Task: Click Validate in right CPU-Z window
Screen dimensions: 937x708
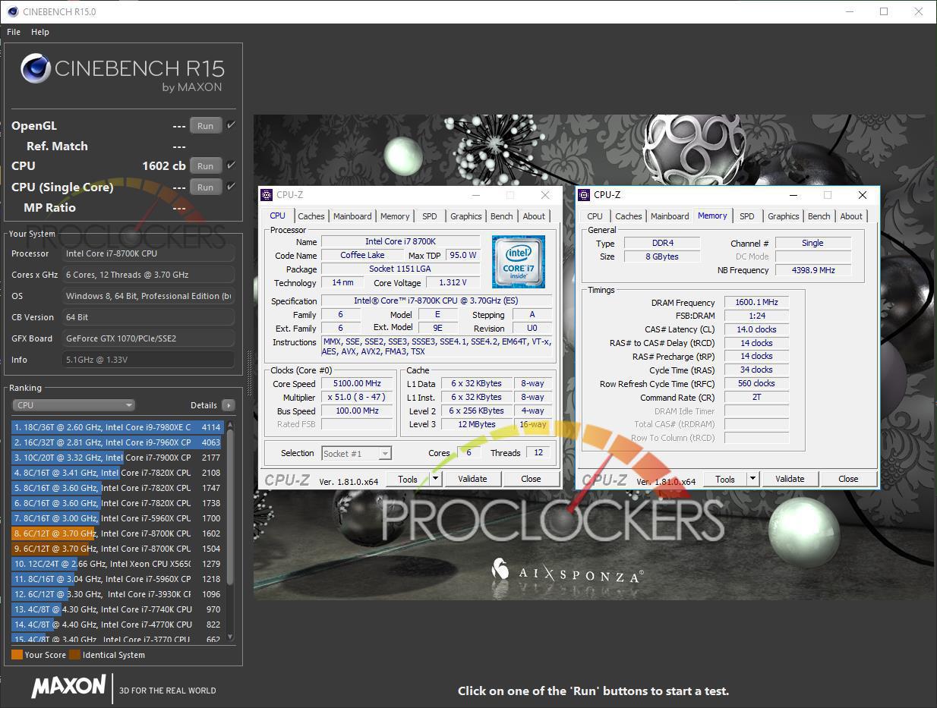Action: tap(790, 479)
